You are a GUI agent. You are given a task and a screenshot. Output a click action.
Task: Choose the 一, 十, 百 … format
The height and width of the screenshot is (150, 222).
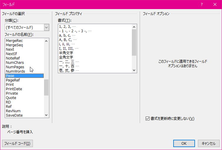click(95, 66)
